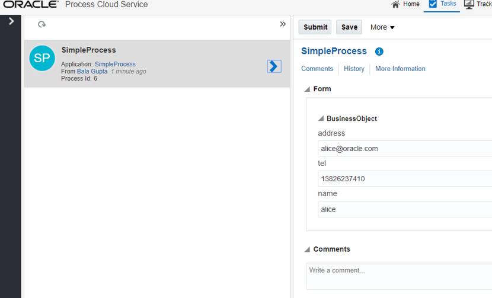
Task: Click the Tasks checkmark icon
Action: tap(433, 4)
